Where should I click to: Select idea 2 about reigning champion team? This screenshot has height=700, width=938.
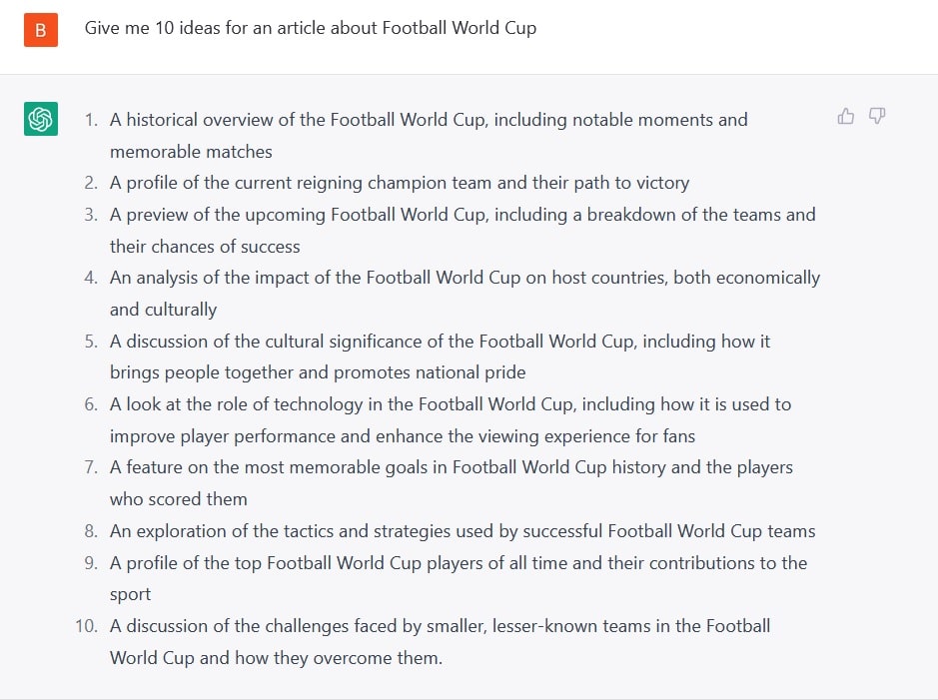click(399, 183)
